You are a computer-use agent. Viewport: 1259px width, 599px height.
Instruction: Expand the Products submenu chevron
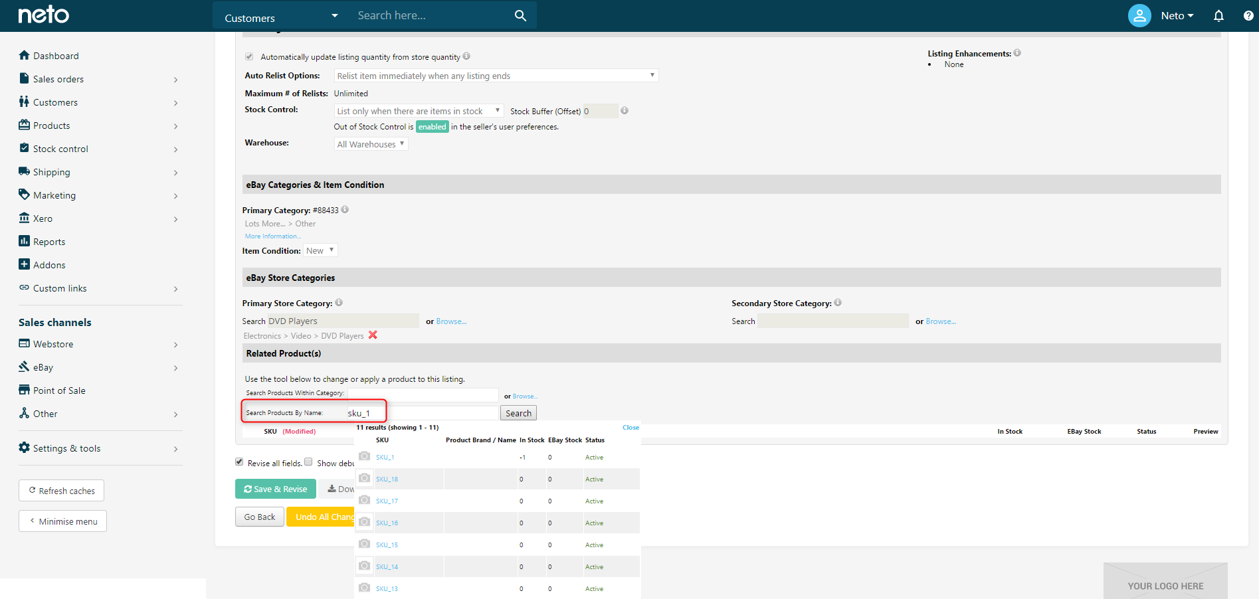coord(175,126)
